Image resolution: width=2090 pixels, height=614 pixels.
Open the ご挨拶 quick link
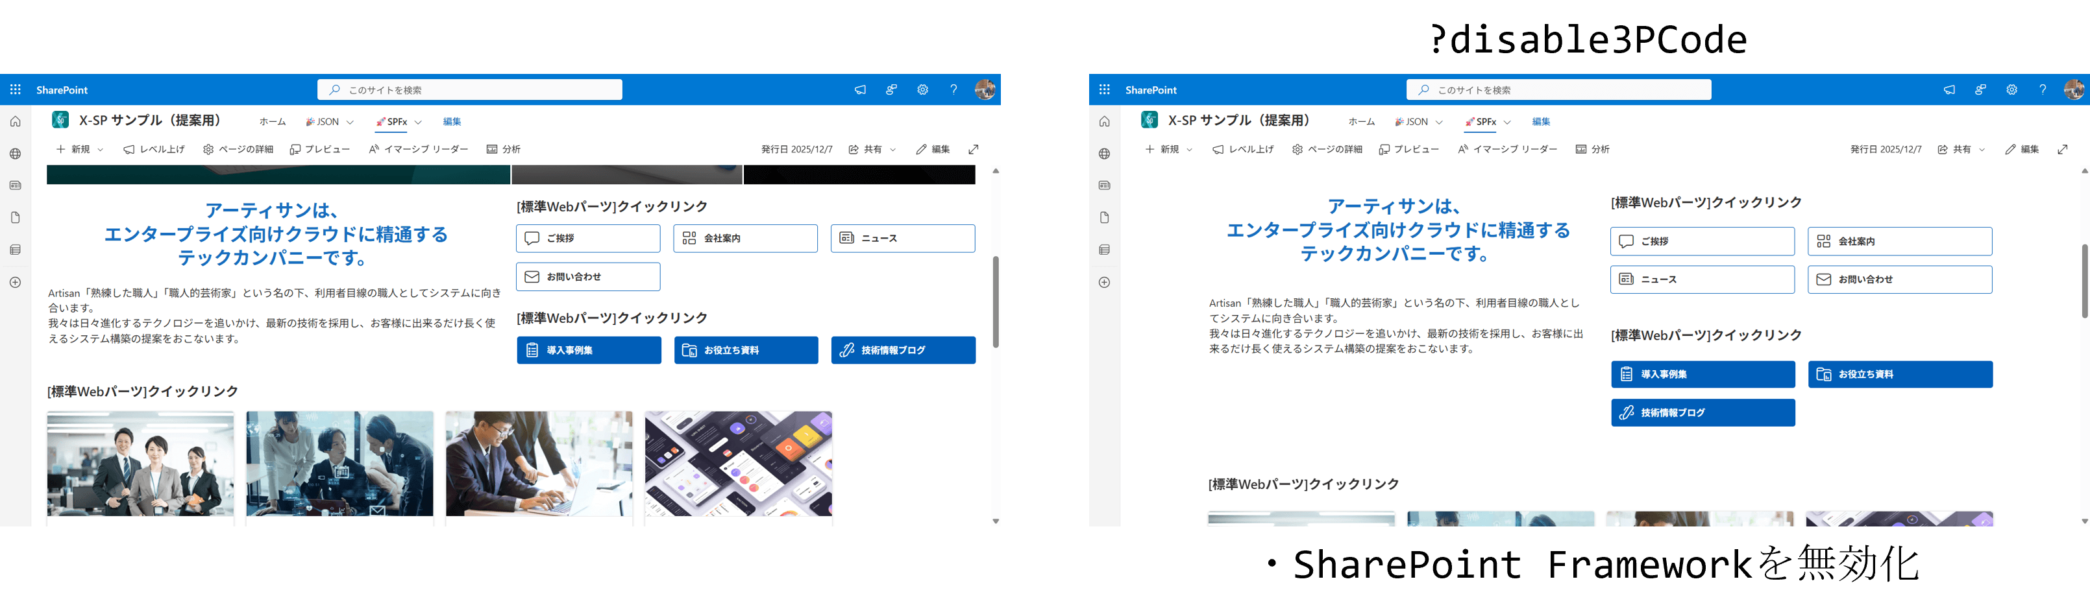tap(587, 238)
